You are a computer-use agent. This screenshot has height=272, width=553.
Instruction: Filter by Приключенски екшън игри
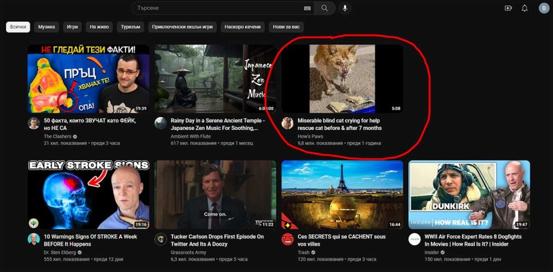tap(183, 26)
